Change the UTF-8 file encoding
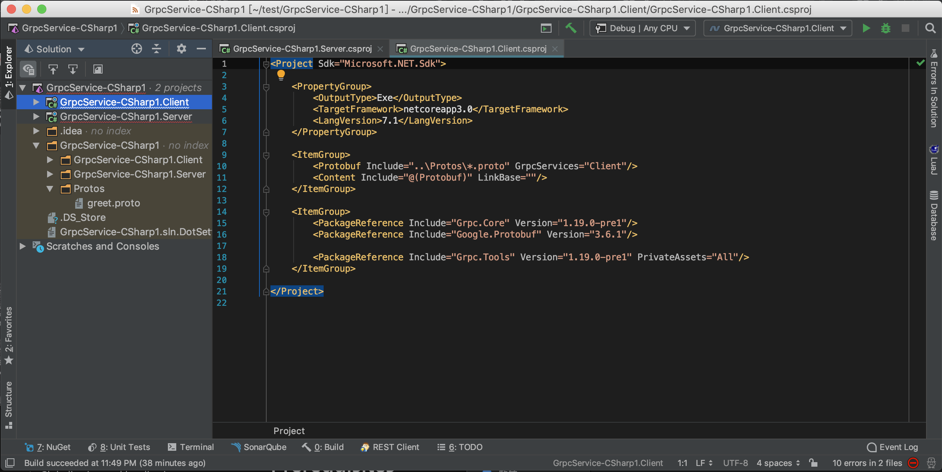This screenshot has width=942, height=472. [x=735, y=463]
